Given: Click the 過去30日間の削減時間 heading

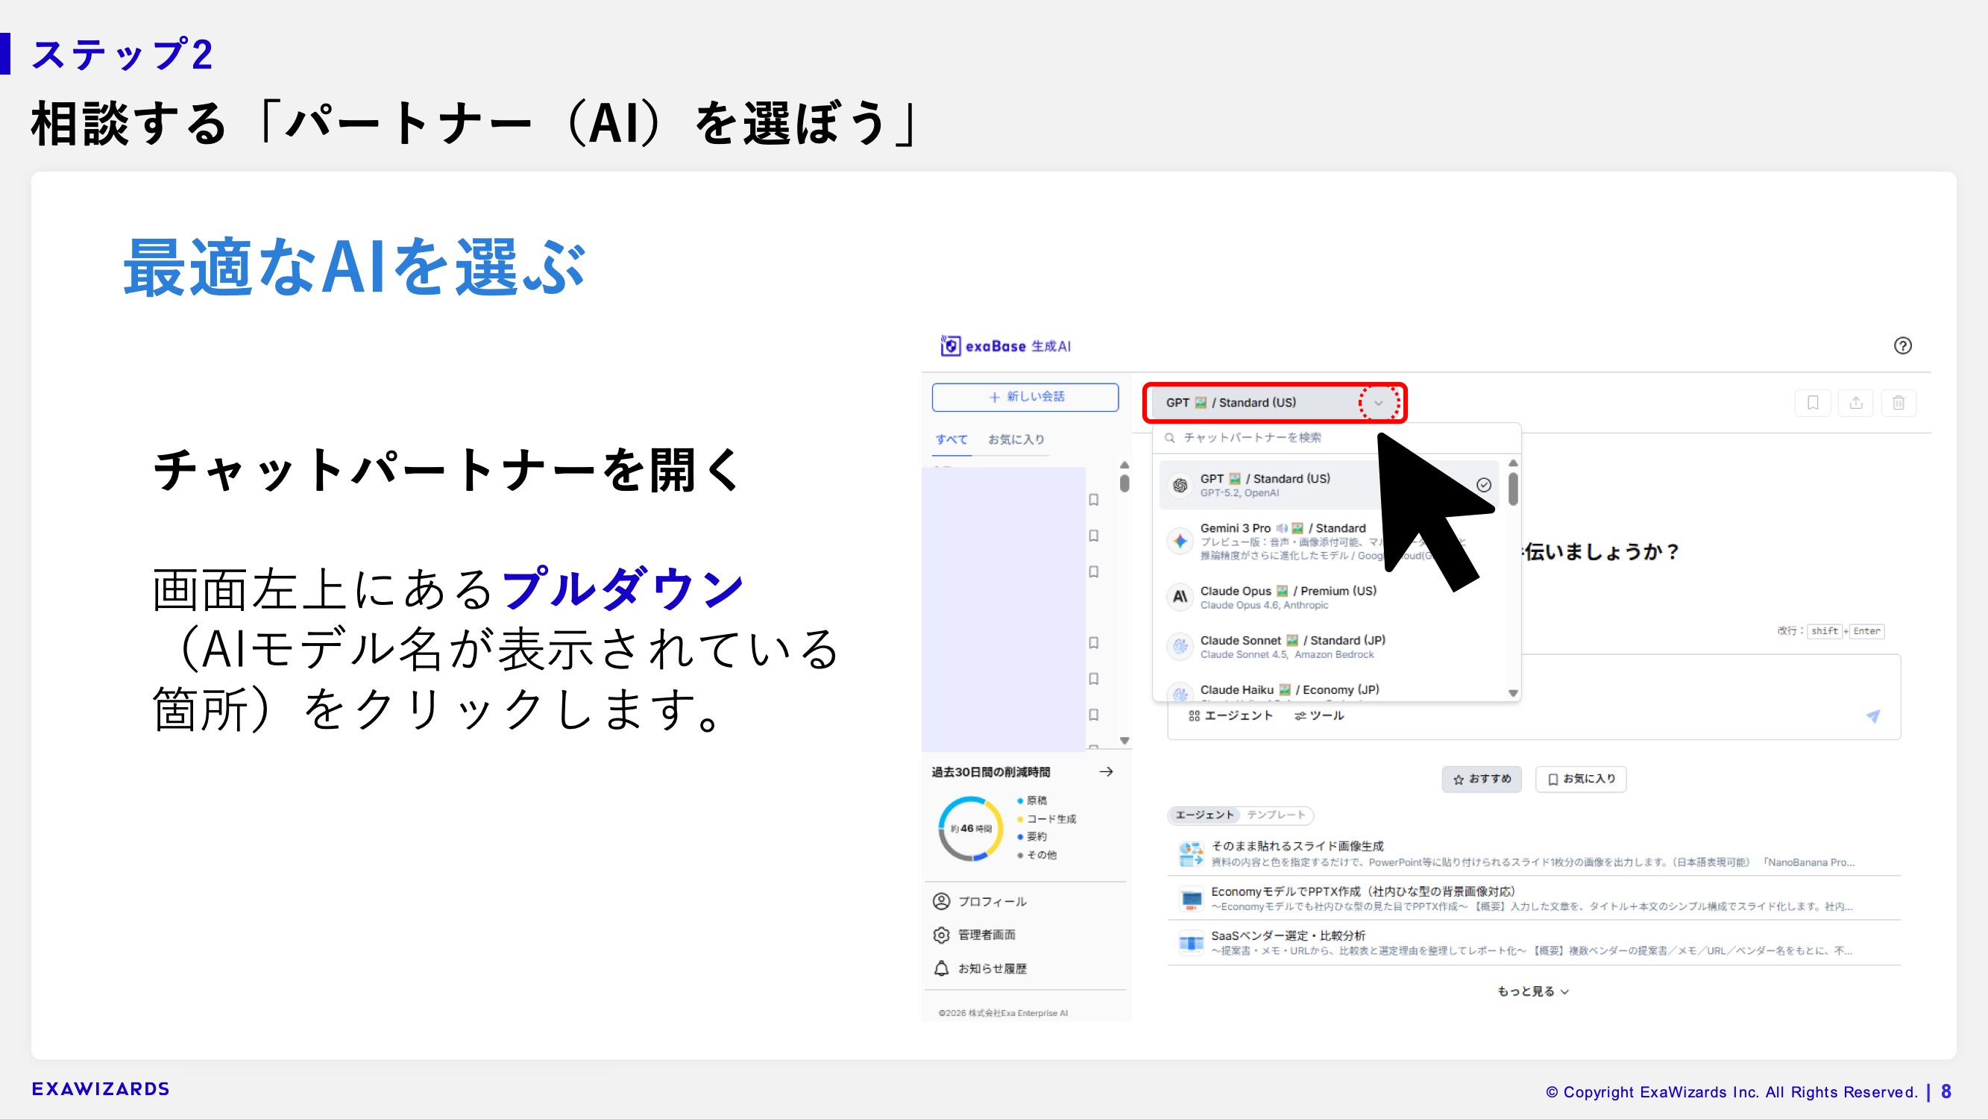Looking at the screenshot, I should click(x=991, y=771).
